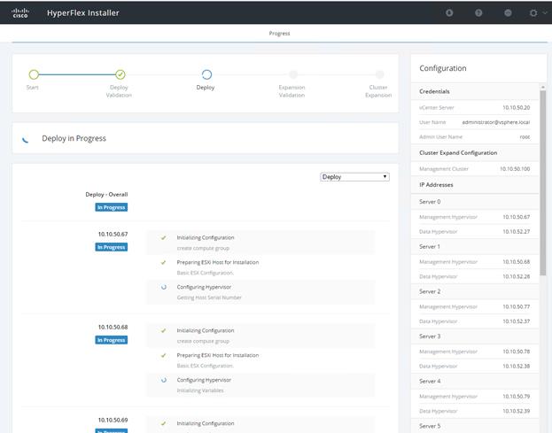This screenshot has width=552, height=433.
Task: Click checkmark for 10.10.50.69 Initializing Configuration
Action: [163, 423]
